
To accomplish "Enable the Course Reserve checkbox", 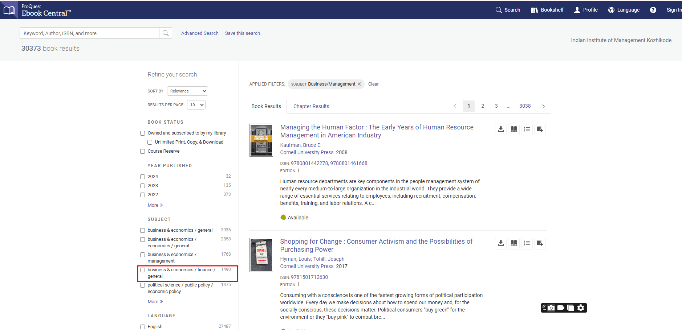I will (143, 151).
